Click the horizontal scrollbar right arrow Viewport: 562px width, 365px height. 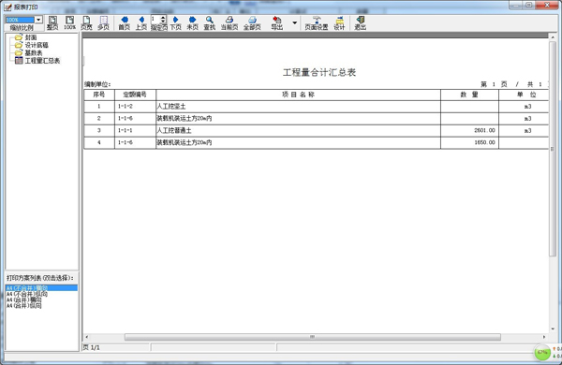544,337
